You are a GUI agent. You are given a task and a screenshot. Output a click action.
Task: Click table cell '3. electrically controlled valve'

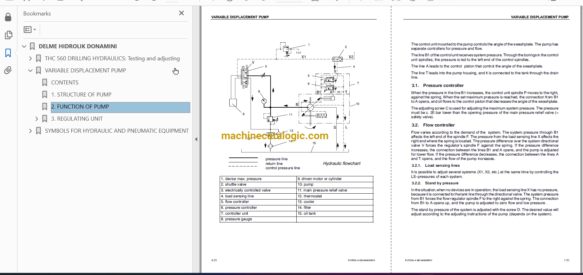point(258,190)
